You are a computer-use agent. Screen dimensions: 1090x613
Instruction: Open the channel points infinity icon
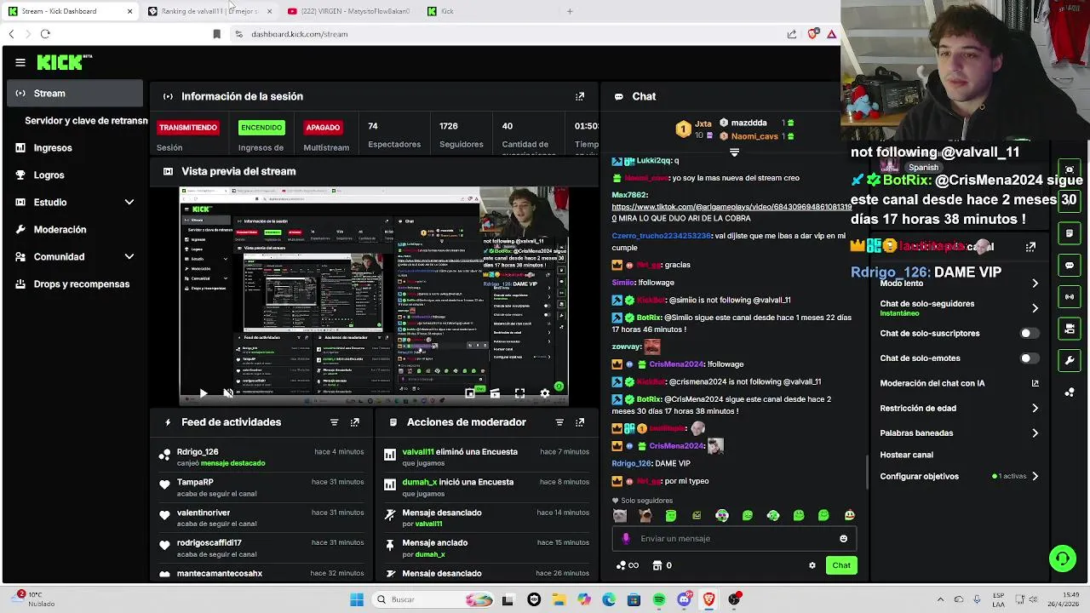(x=627, y=565)
